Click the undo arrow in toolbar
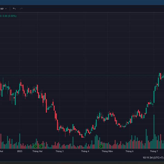The height and width of the screenshot is (164, 164). [14, 8]
